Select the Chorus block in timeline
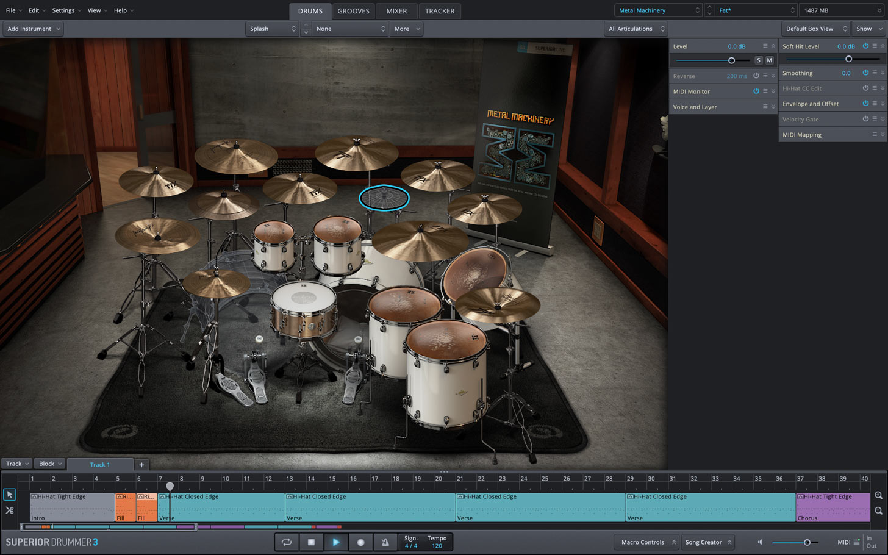The image size is (888, 555). click(833, 507)
